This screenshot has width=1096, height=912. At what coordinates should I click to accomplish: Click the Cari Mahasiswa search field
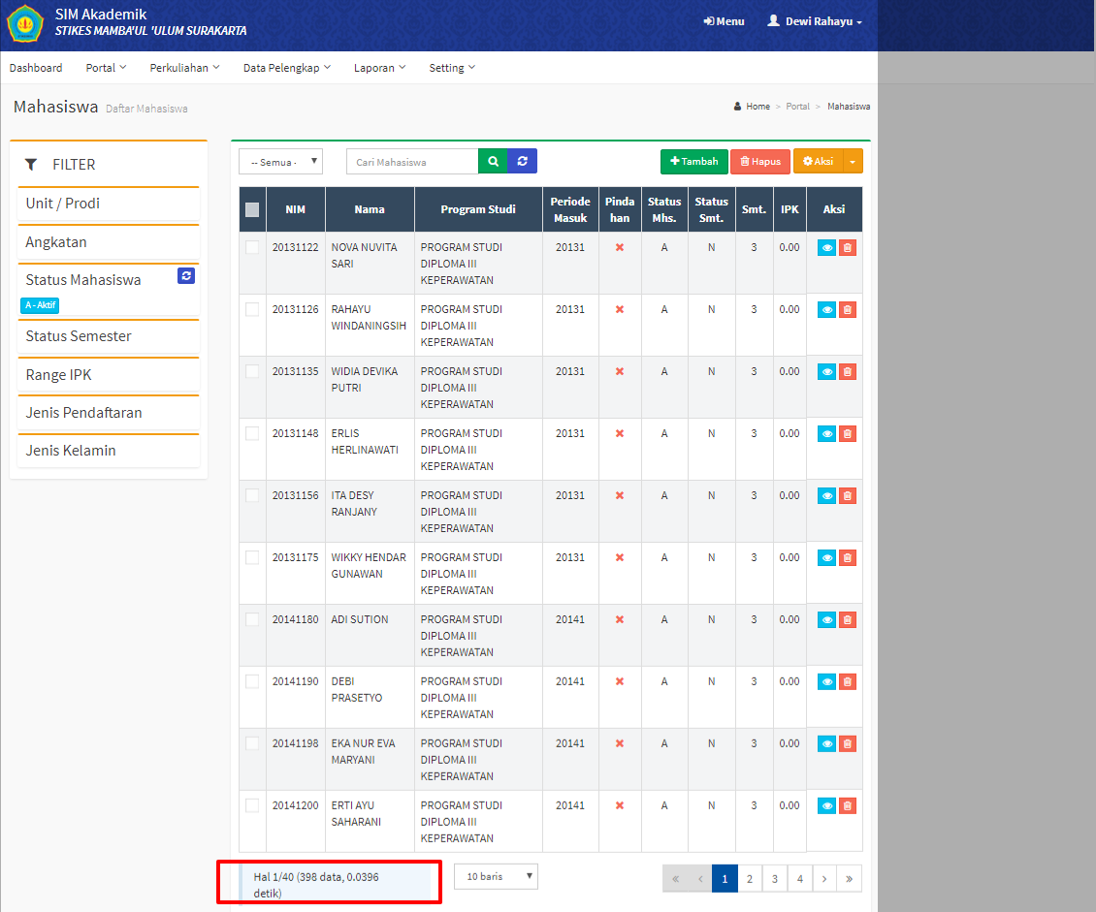[x=412, y=162]
